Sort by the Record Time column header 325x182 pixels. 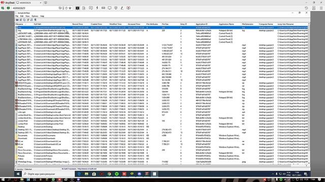click(x=81, y=24)
